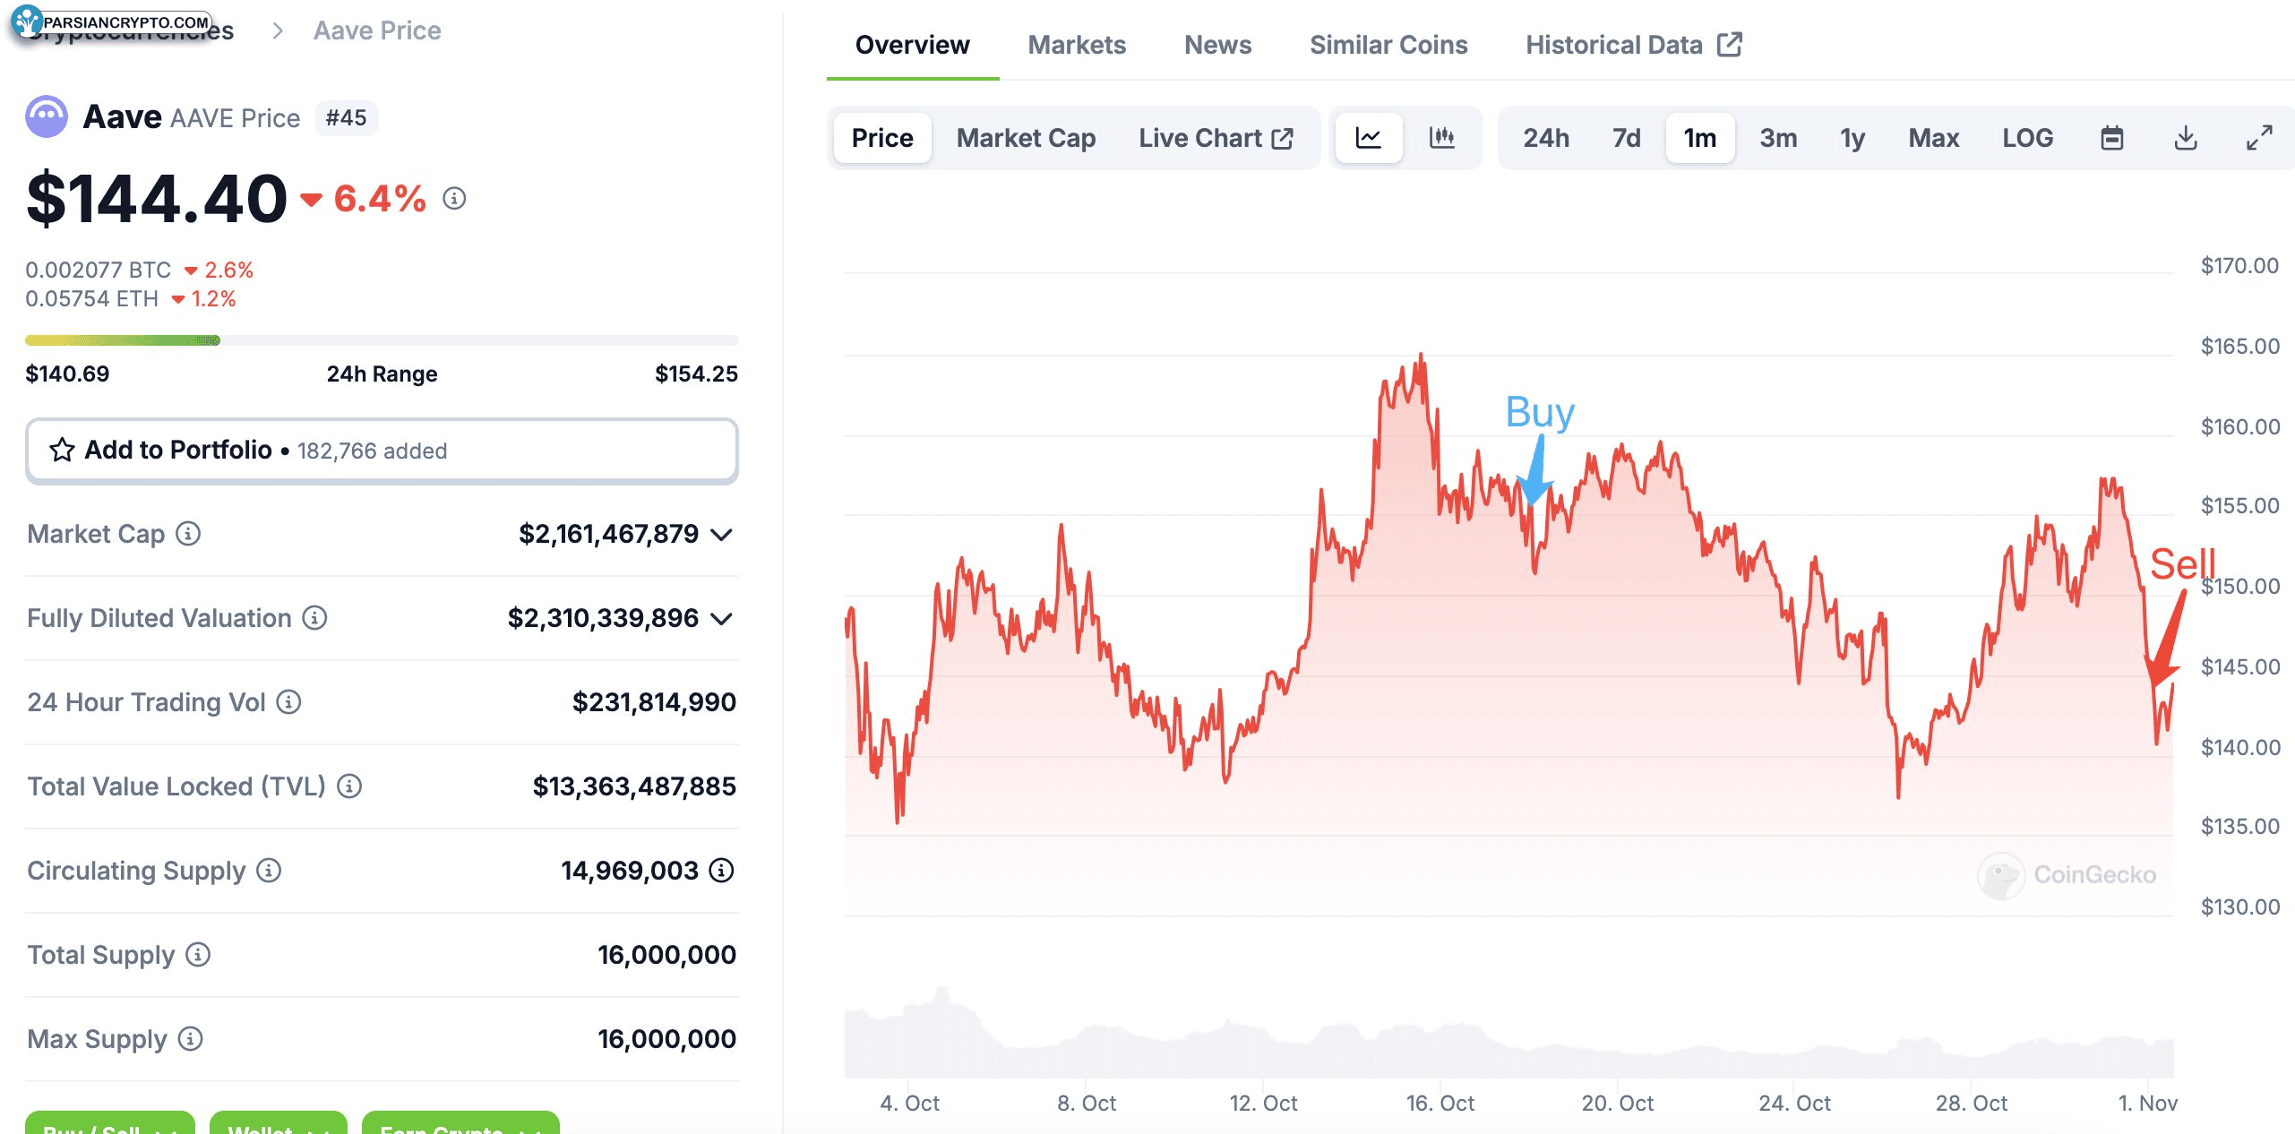Click the Aave coin logo icon

pyautogui.click(x=47, y=117)
